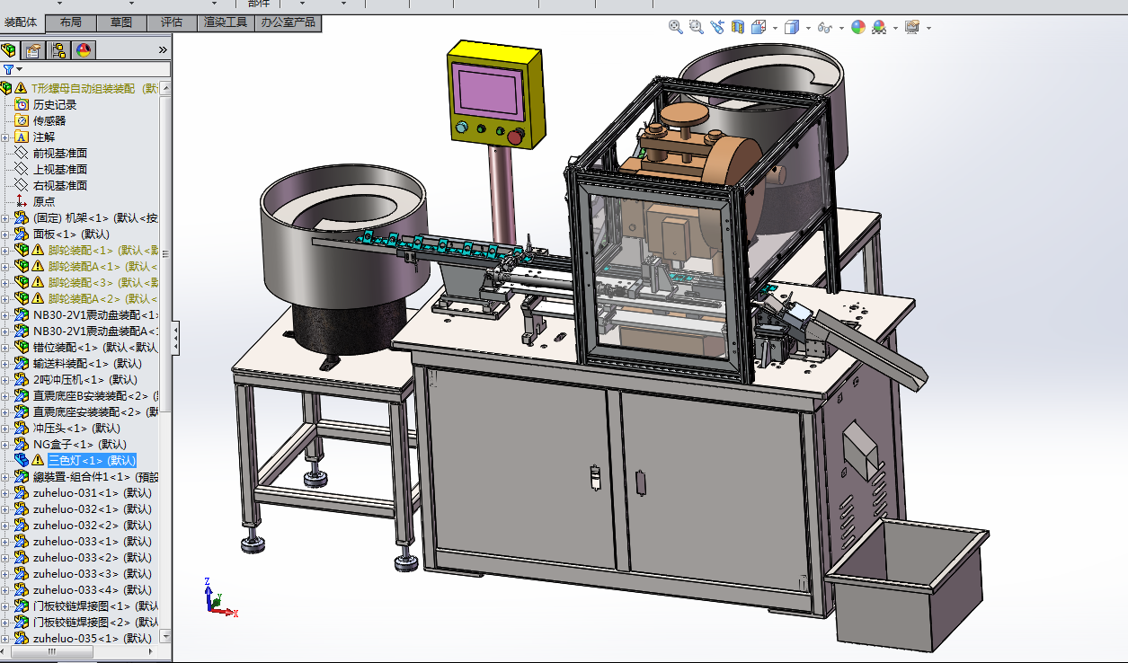The width and height of the screenshot is (1128, 663).
Task: Select the 前视基准面 plane item
Action: tap(60, 154)
